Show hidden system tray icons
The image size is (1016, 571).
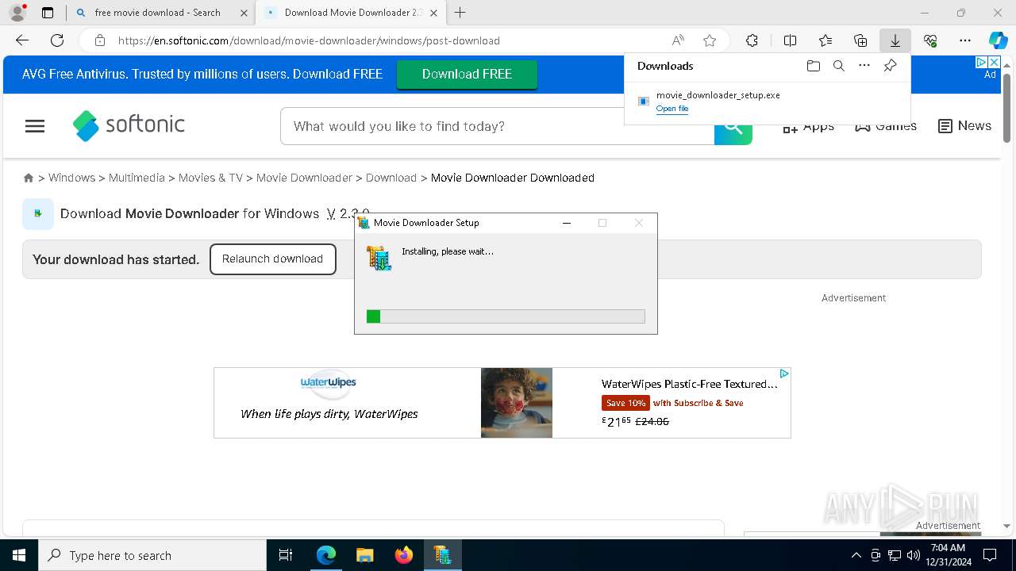[856, 555]
